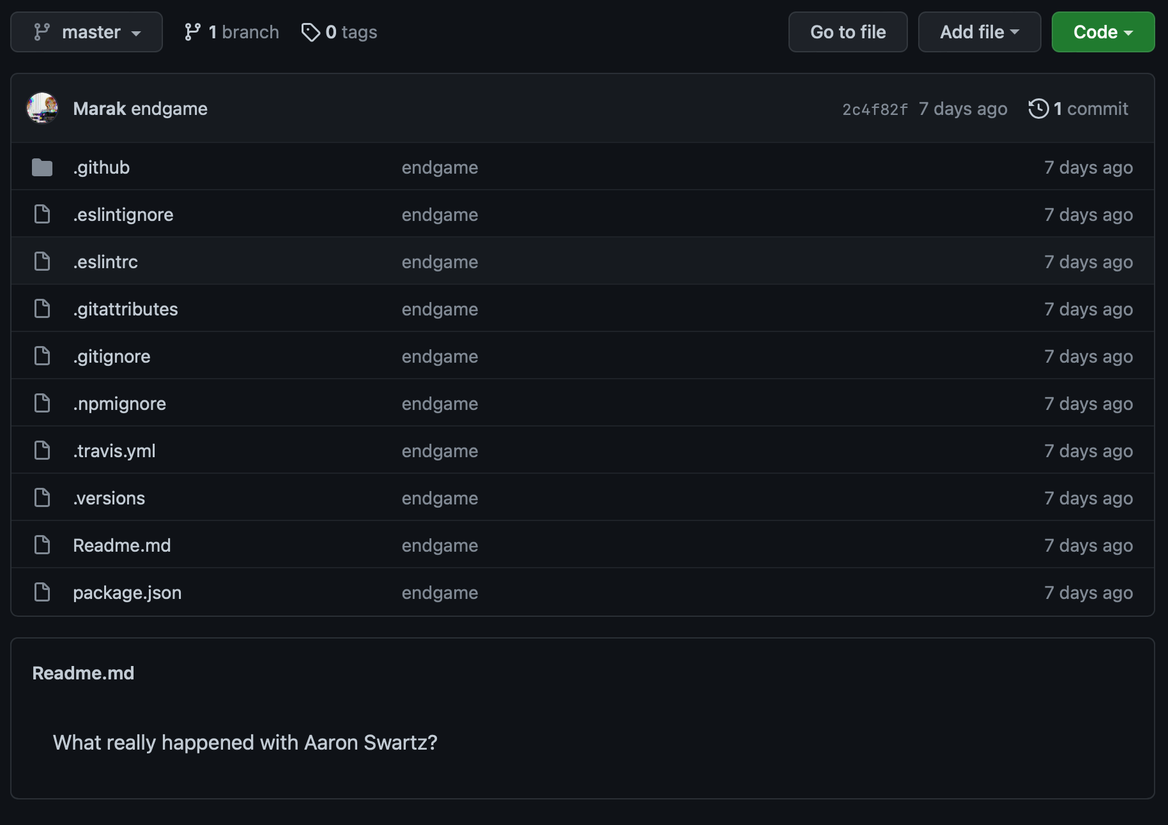1168x825 pixels.
Task: Click the Marak author name
Action: tap(99, 109)
